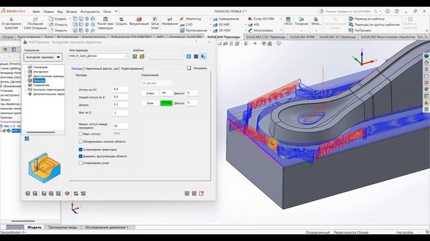Click the simulate cube icon in dialog bottom bar

(67, 193)
